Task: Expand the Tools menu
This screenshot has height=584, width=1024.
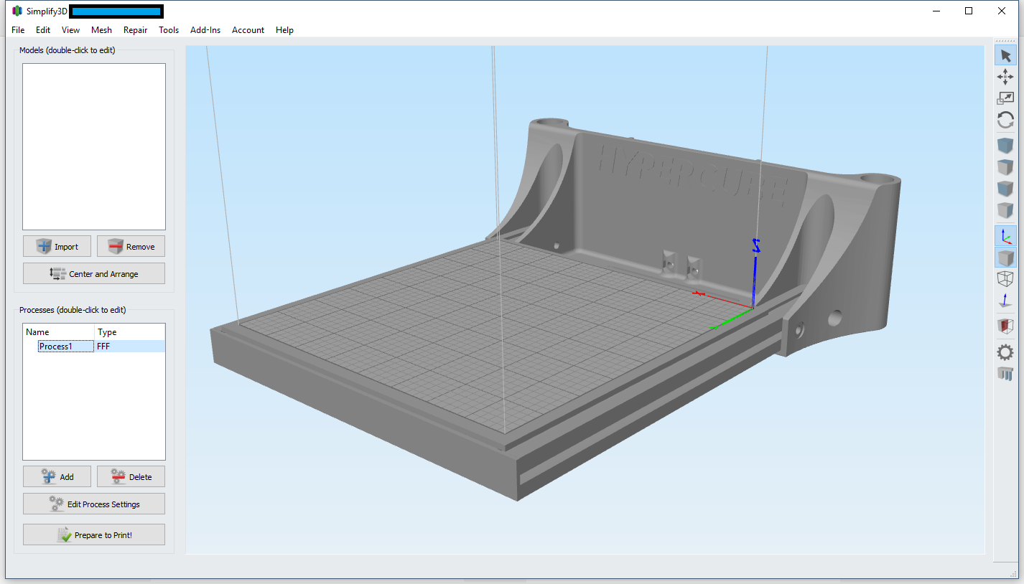Action: pos(169,30)
